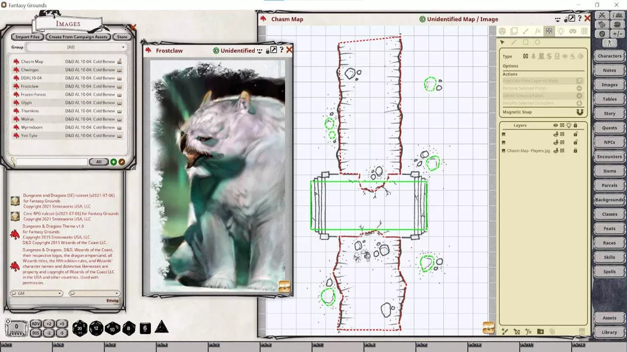Switch to the lighting bulb toolbar tab
The image size is (627, 352).
(x=561, y=31)
